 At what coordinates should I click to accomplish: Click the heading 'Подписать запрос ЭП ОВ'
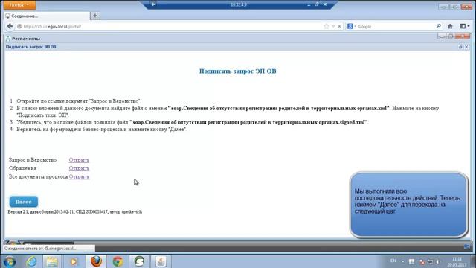pos(238,71)
